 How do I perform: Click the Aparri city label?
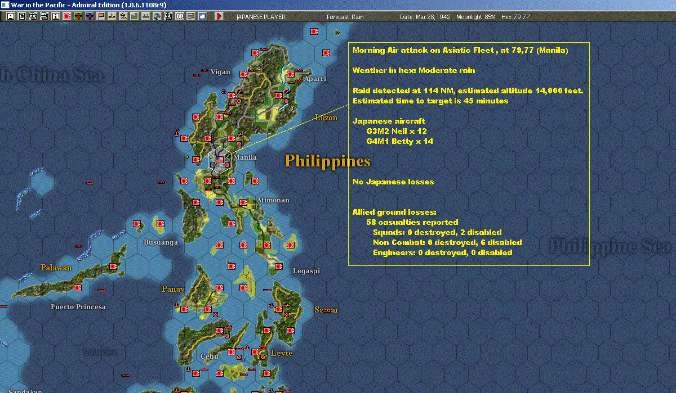pos(315,79)
